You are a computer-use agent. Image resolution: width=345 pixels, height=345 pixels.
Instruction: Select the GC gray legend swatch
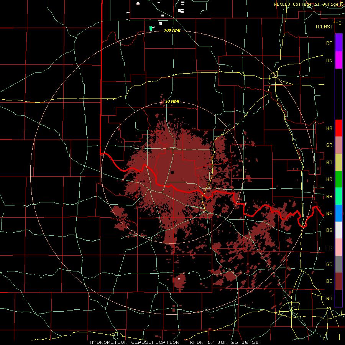[338, 264]
